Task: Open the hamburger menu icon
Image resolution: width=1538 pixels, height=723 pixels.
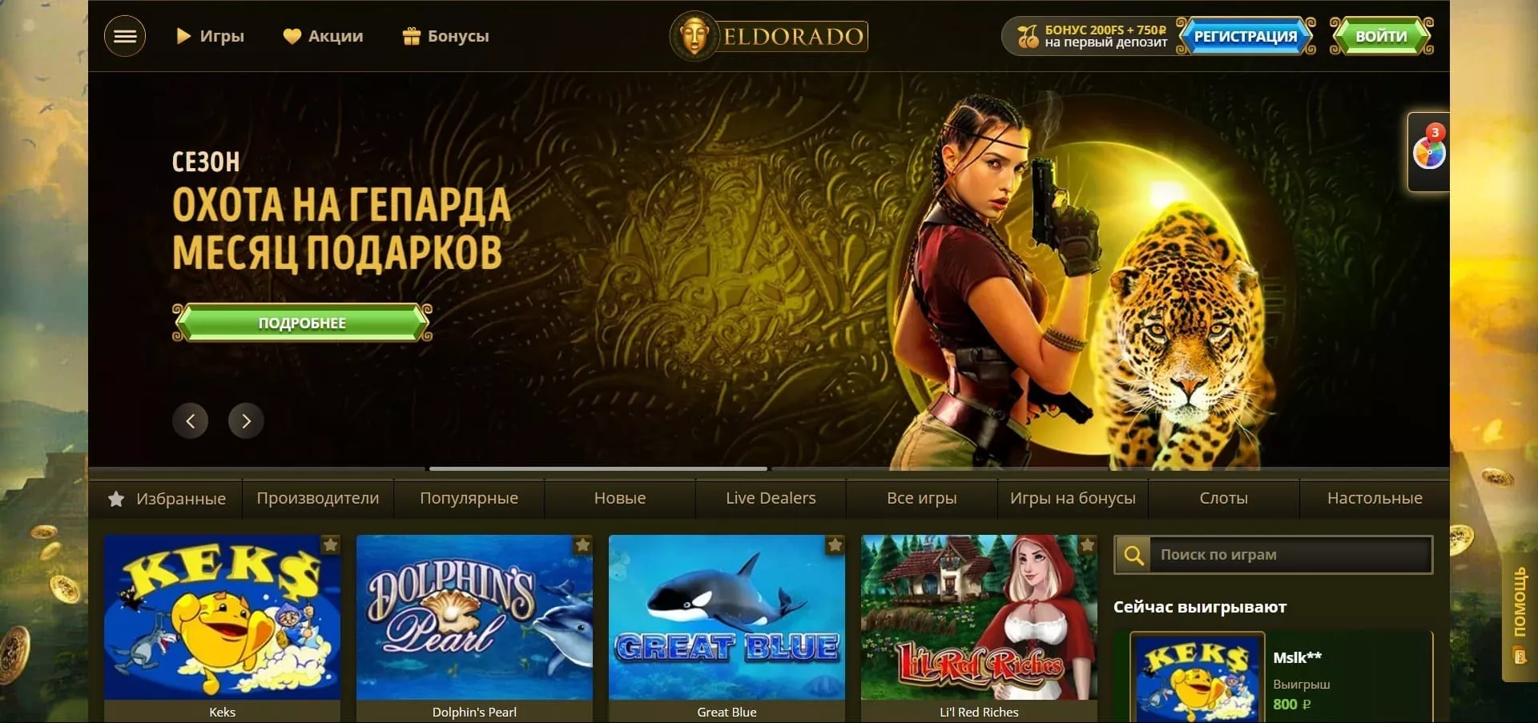Action: click(125, 36)
